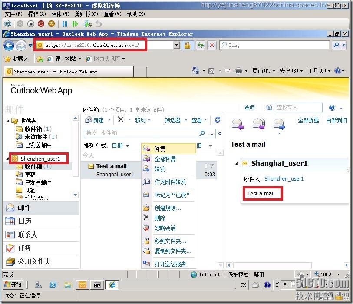Click the green VM reset/start button
The image size is (353, 304).
[x=75, y=23]
